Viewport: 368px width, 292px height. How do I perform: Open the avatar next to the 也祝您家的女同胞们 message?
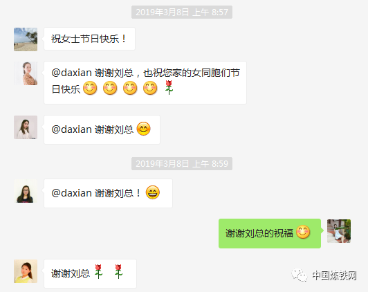point(26,73)
